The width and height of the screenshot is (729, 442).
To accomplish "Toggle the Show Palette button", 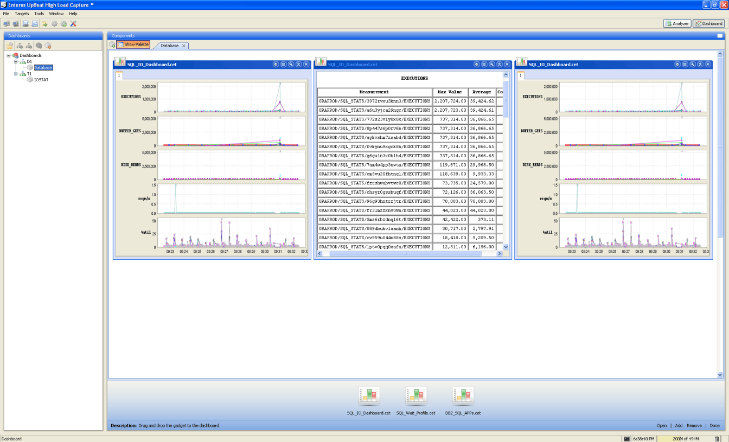I will pyautogui.click(x=133, y=44).
